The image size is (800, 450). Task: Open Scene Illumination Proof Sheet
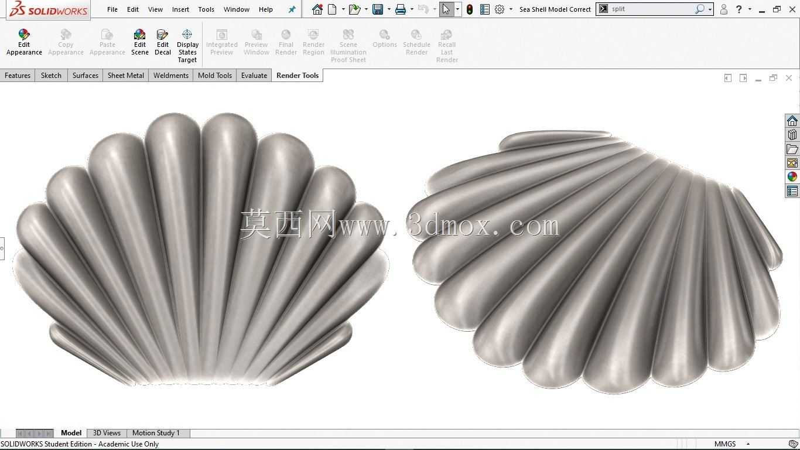348,46
